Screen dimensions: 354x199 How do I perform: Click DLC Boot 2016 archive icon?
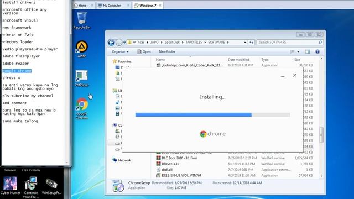[x=158, y=158]
